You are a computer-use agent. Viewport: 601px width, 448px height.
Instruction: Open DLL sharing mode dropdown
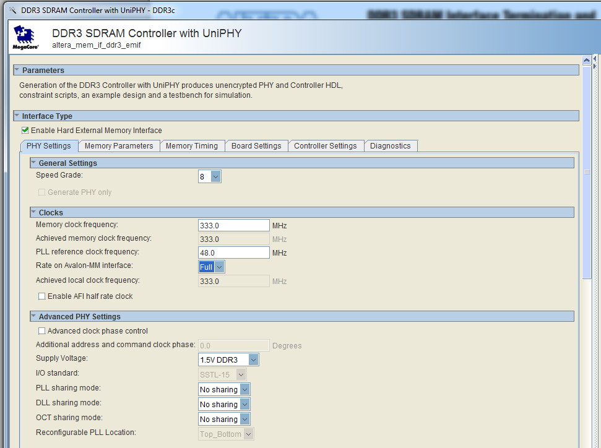coord(224,404)
